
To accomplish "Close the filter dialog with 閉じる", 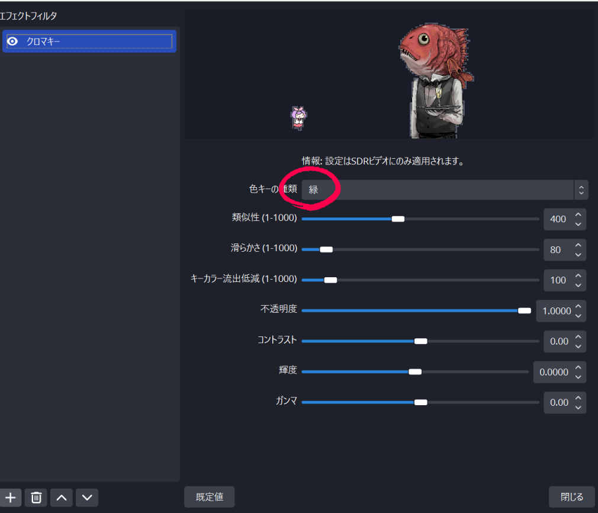I will point(572,497).
